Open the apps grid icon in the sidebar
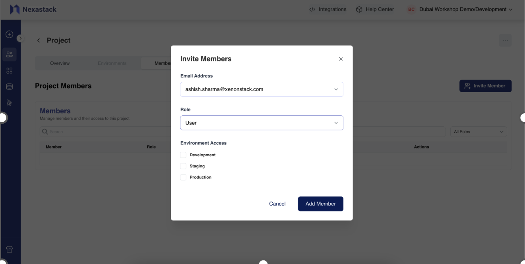 click(x=9, y=70)
